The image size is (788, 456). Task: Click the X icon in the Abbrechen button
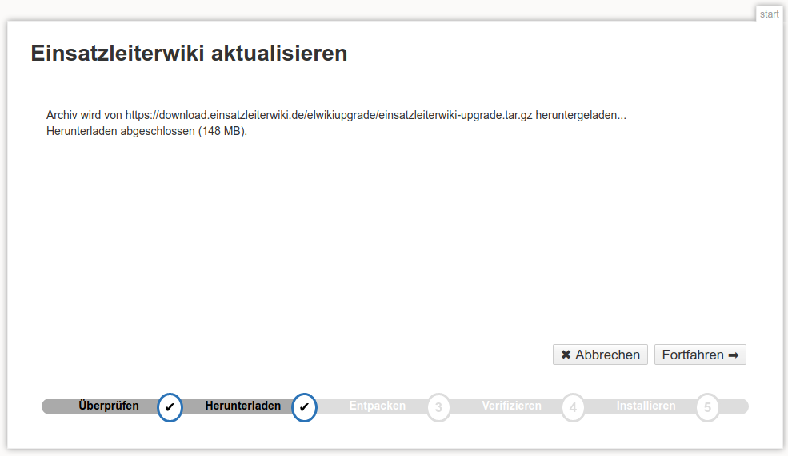[x=566, y=355]
